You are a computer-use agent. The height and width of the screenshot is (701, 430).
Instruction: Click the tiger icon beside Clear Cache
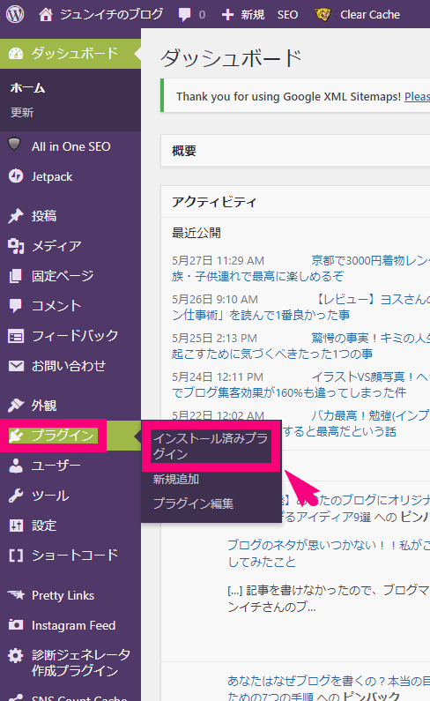[322, 15]
